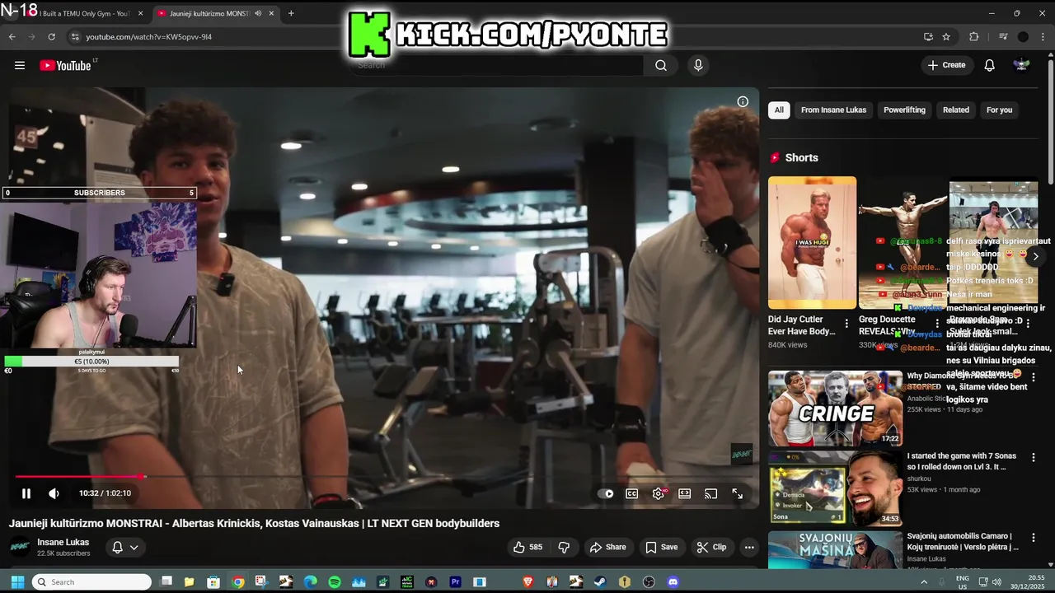This screenshot has height=593, width=1055.
Task: Select the Related chip
Action: (x=956, y=110)
